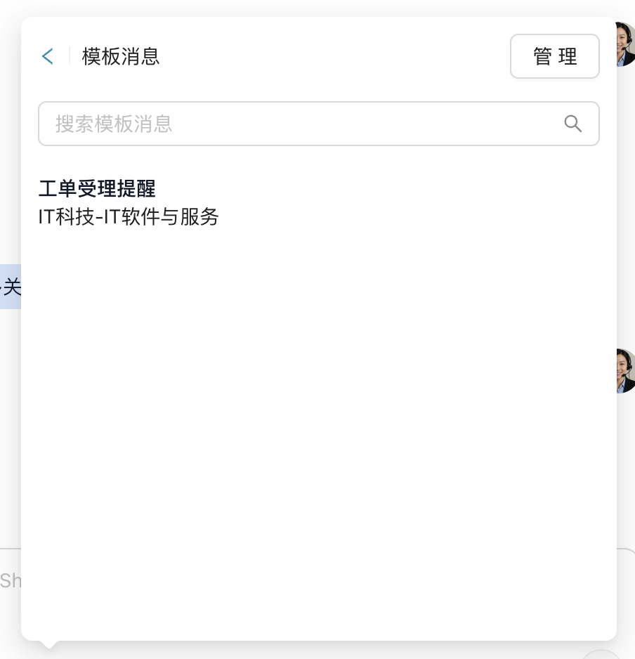Viewport: 635px width, 659px height.
Task: Click the blue highlighted 关 message bubble
Action: (11, 287)
